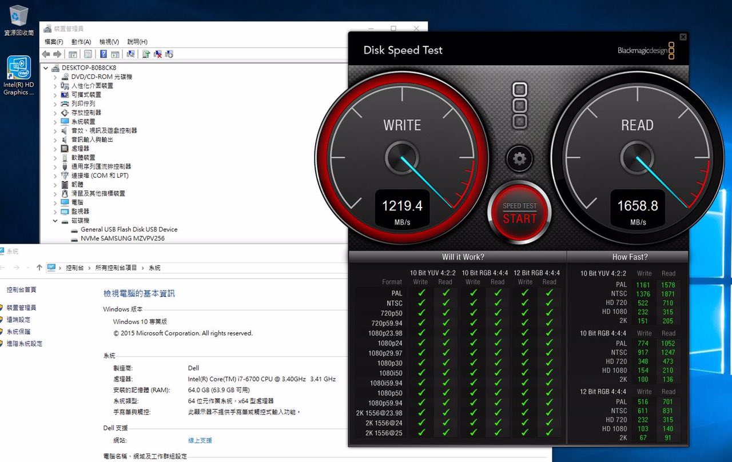Click the update driver toolbar icon

point(146,54)
